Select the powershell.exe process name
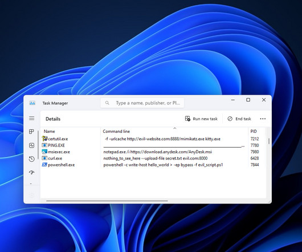Viewport: 302px width, 252px height. point(61,165)
